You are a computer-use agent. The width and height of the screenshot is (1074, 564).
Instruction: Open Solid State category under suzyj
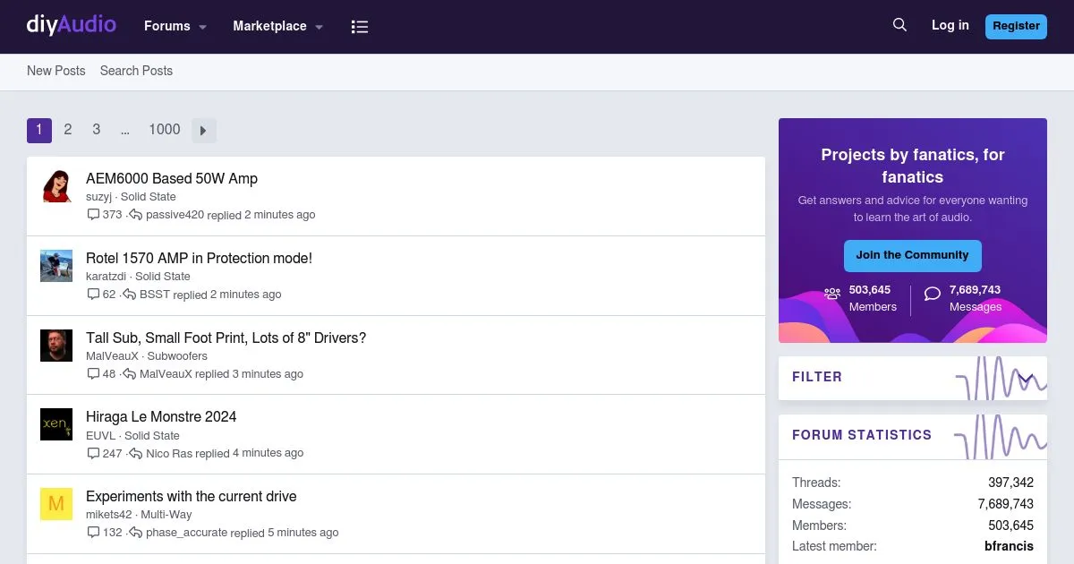pos(149,197)
